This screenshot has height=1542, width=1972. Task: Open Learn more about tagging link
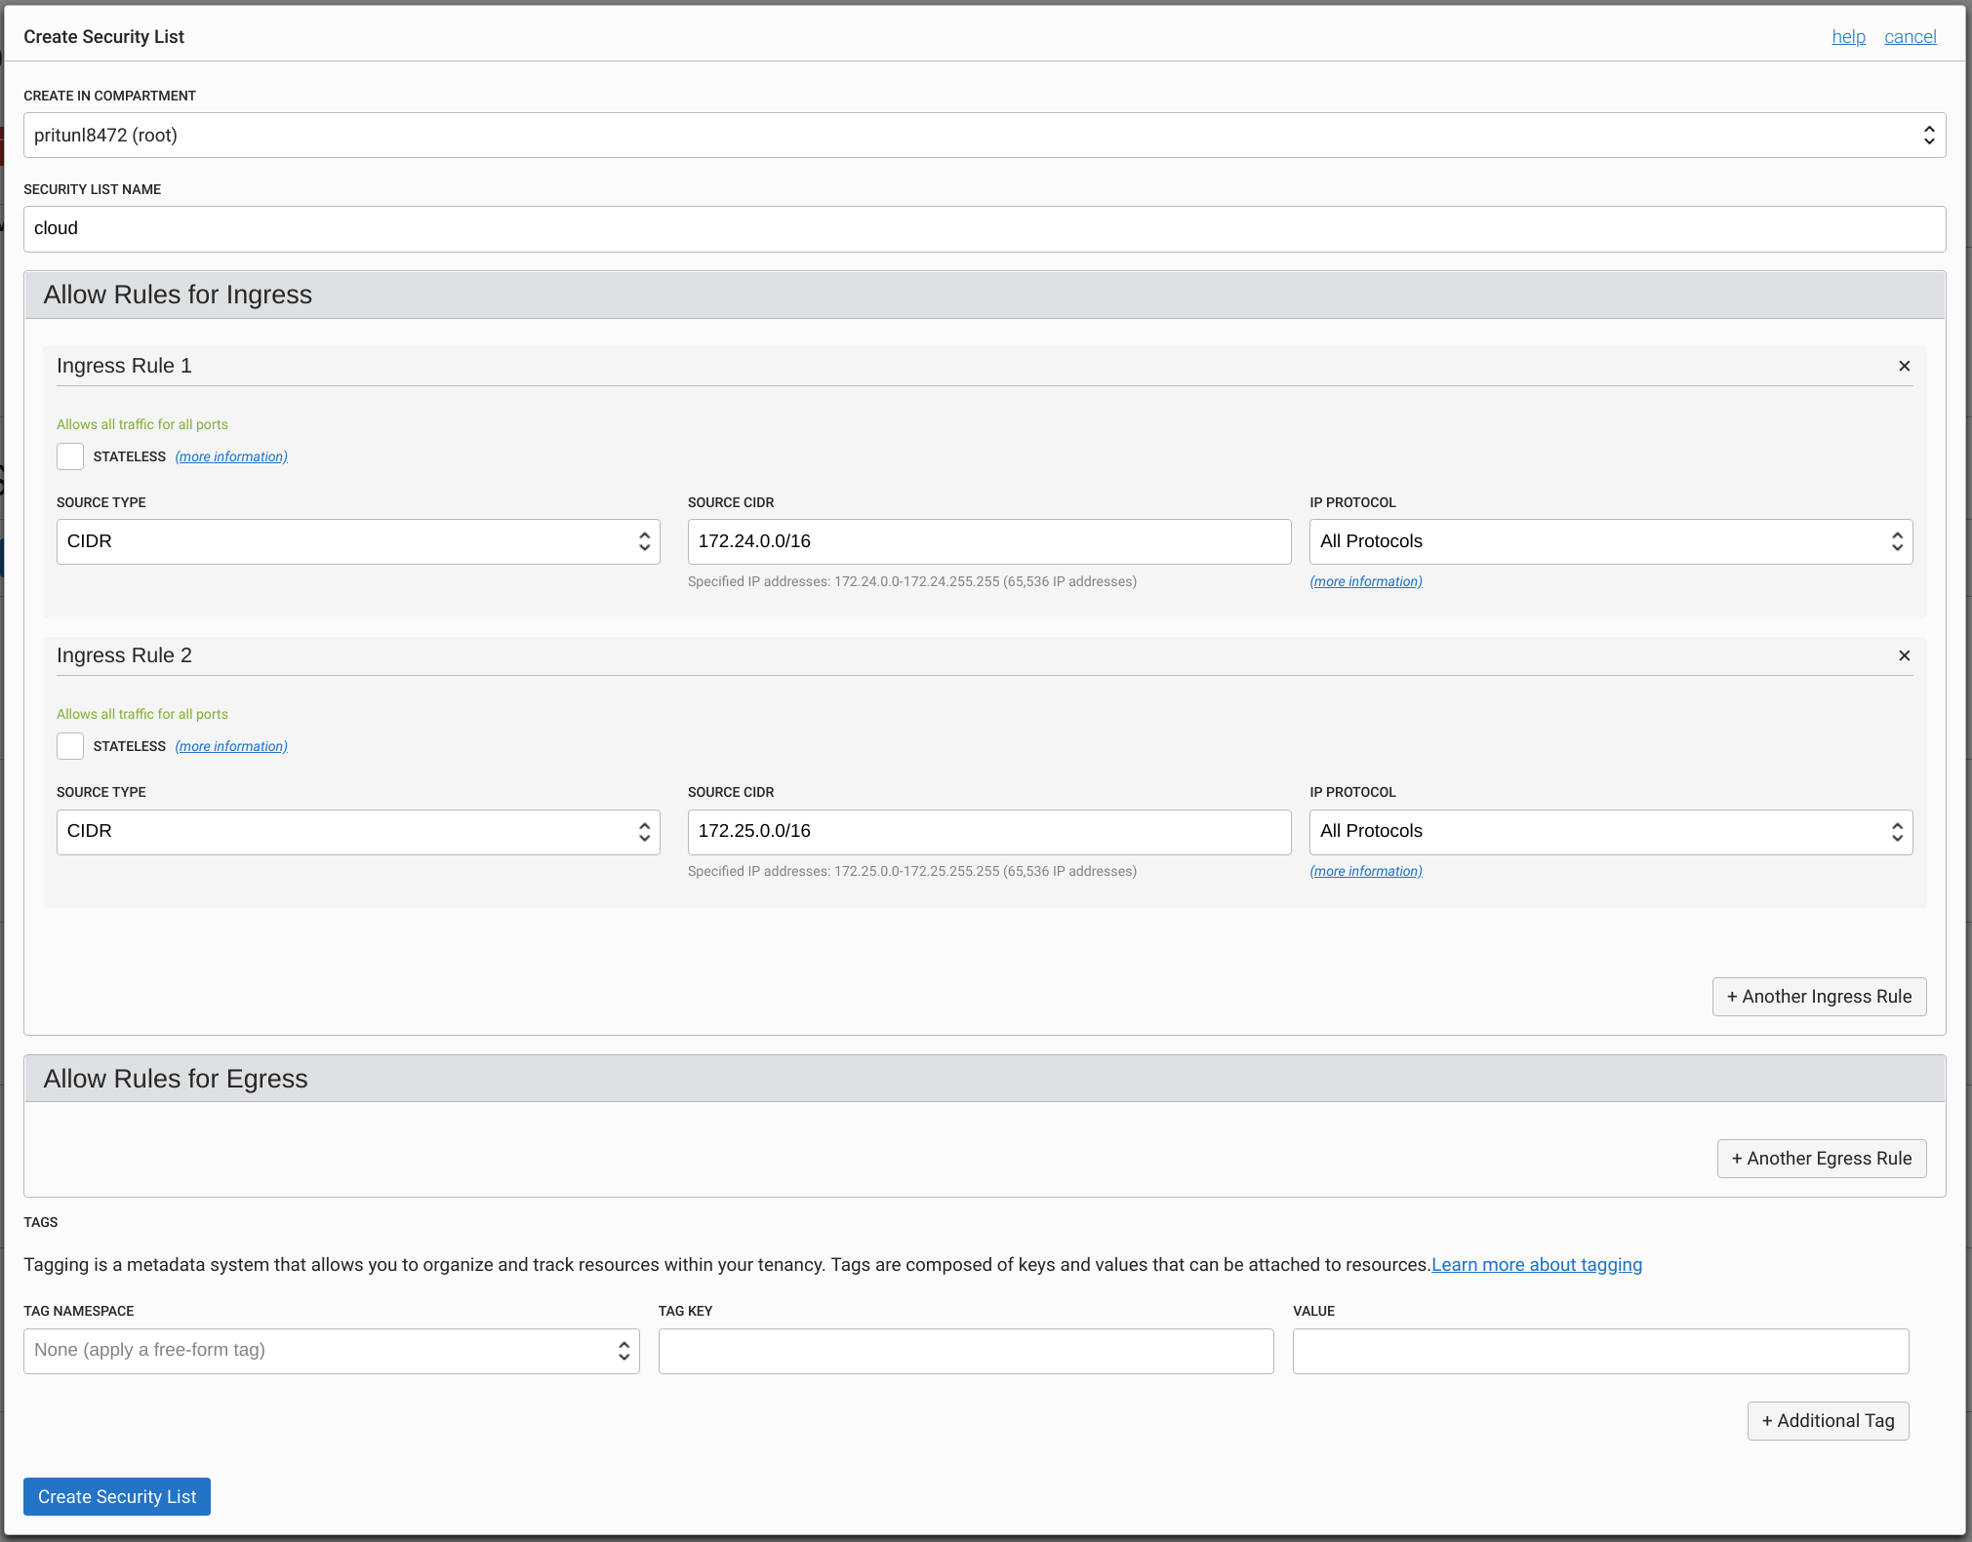(1537, 1265)
